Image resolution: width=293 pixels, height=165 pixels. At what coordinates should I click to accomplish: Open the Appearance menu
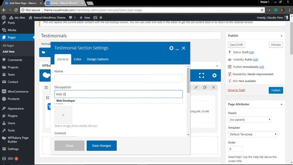point(16,109)
